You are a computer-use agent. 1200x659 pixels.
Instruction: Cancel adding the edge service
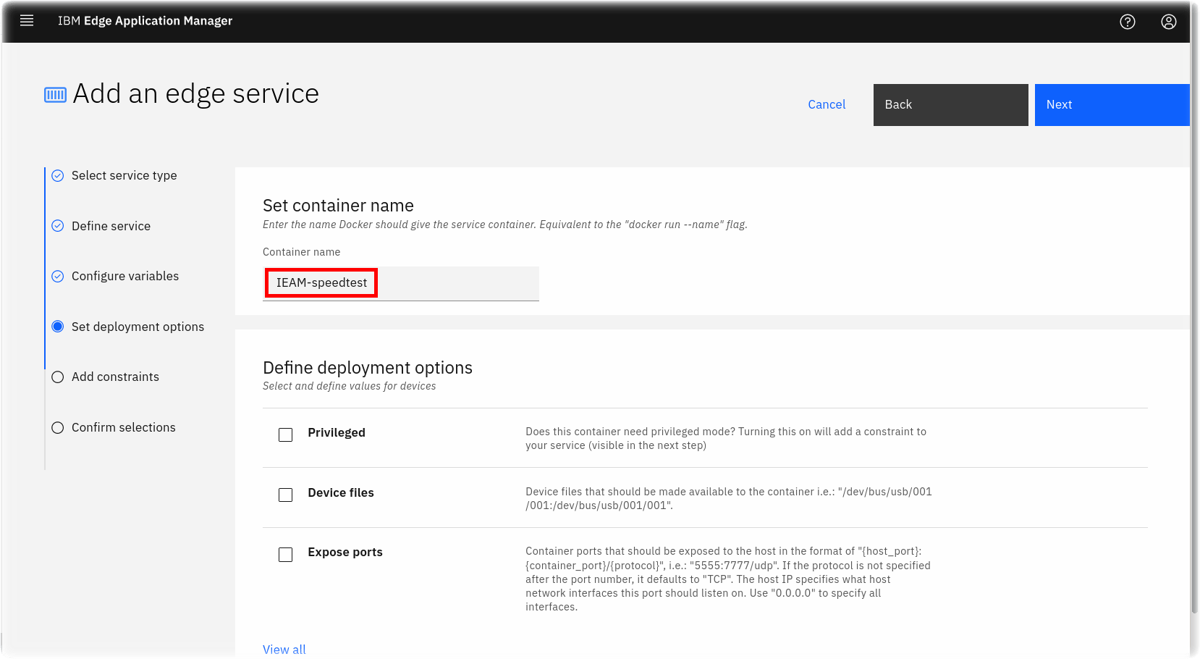pyautogui.click(x=827, y=104)
